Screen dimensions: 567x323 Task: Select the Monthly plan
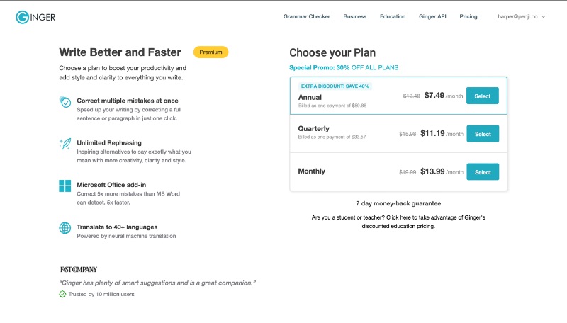(483, 171)
